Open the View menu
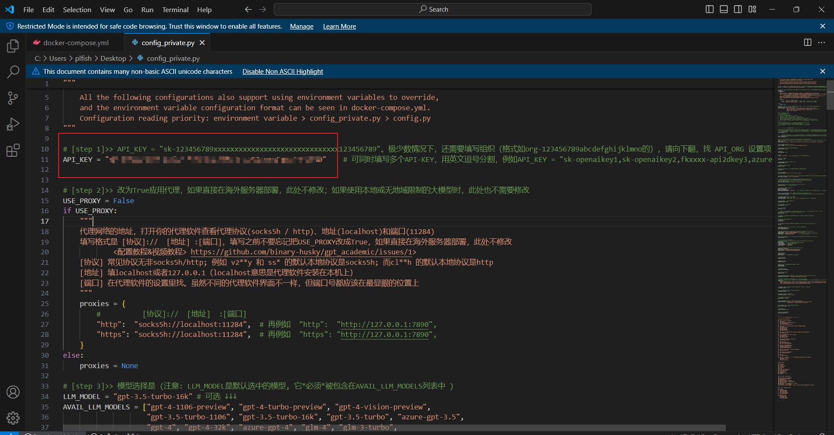 [x=107, y=10]
